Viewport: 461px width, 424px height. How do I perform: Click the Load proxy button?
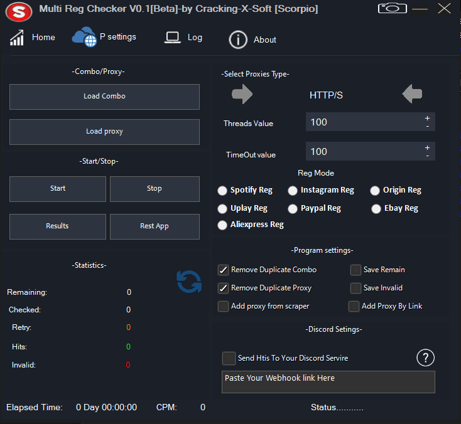click(x=104, y=132)
